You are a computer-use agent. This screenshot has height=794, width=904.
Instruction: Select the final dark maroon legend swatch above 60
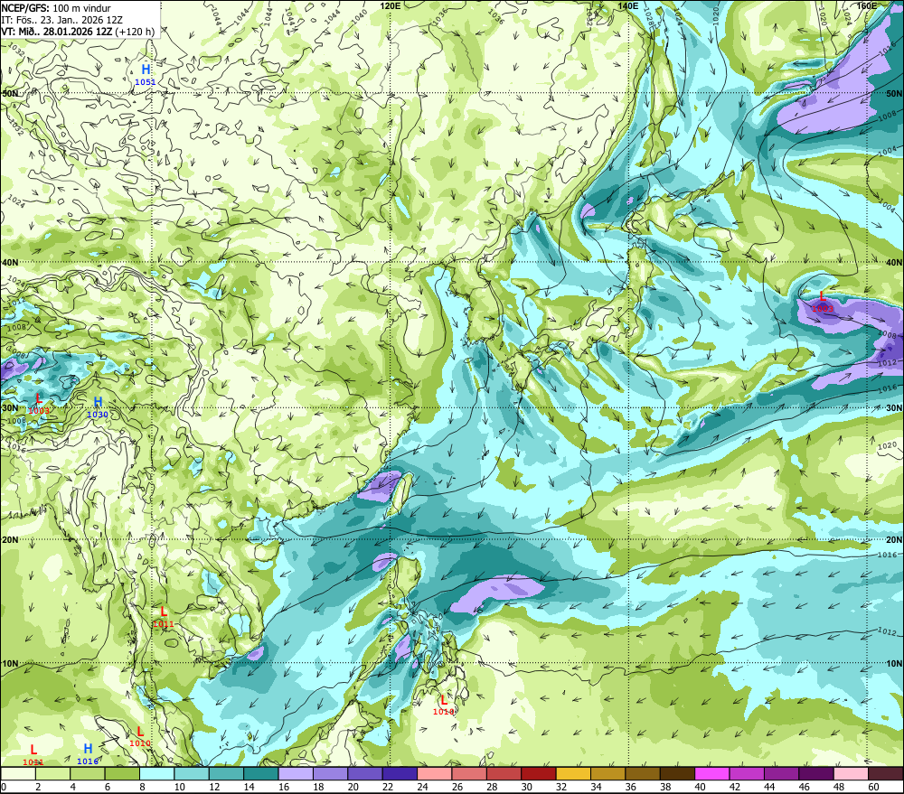point(886,774)
